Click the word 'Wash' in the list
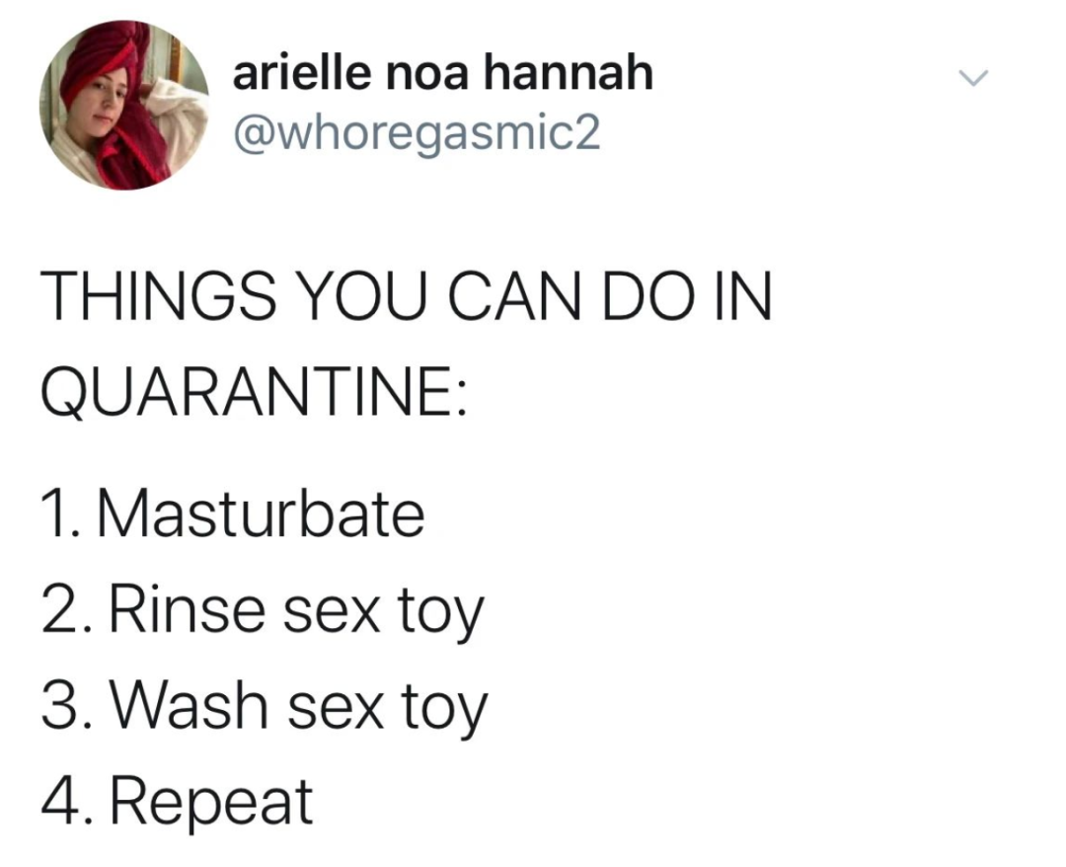Viewport: 1066px width, 867px height. (189, 705)
